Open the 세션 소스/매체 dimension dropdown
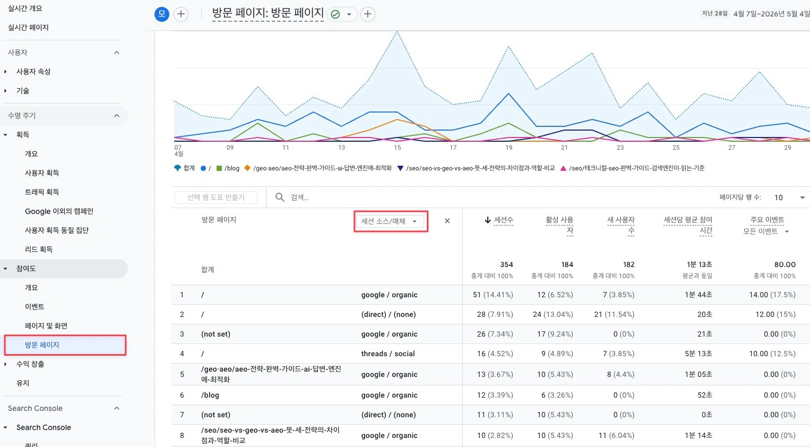This screenshot has width=810, height=447. coord(391,221)
